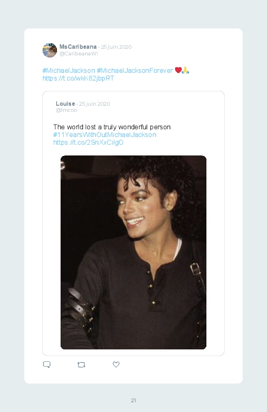Click the retweet arrows icon

coord(81,365)
